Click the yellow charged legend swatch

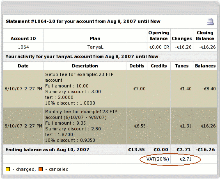click(8, 169)
